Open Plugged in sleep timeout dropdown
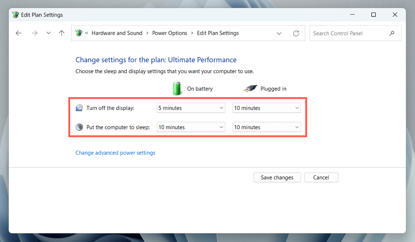Image resolution: width=415 pixels, height=242 pixels. 267,127
